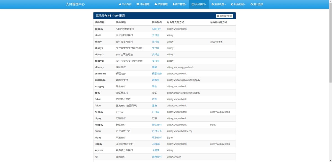Expand the 支付接口 dropdown menu
The image size is (332, 162).
[x=199, y=4]
